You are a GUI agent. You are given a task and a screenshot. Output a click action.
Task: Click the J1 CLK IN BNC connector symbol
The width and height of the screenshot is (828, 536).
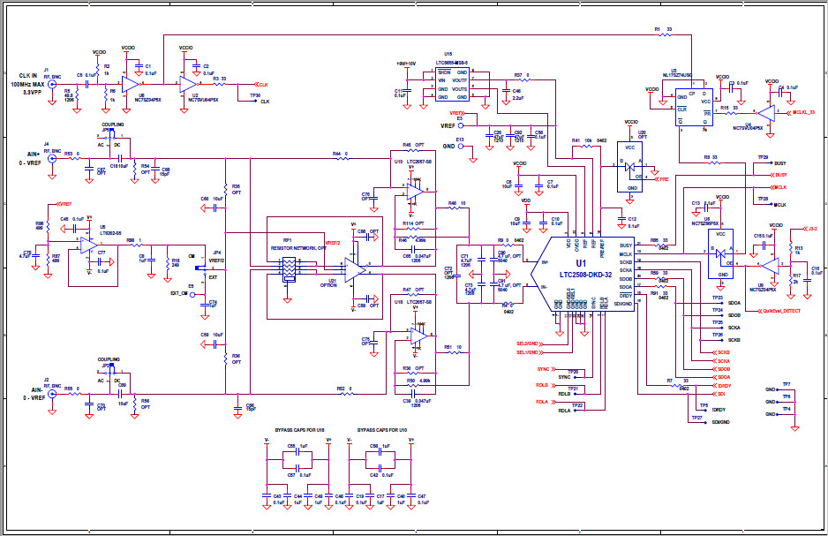click(x=52, y=84)
